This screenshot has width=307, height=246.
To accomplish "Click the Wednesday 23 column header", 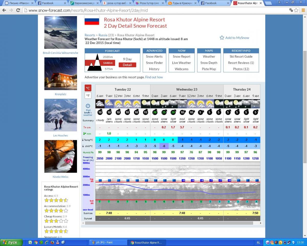I will click(187, 89).
